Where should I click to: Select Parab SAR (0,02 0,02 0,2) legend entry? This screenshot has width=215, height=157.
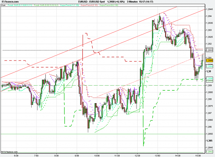(46, 5)
